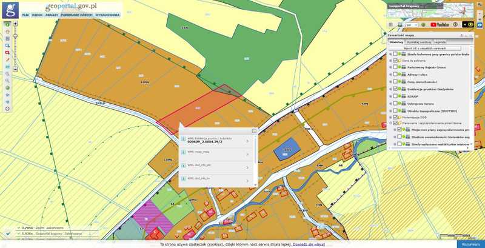Open the ANALIZY menu
The width and height of the screenshot is (485, 248).
click(x=53, y=14)
